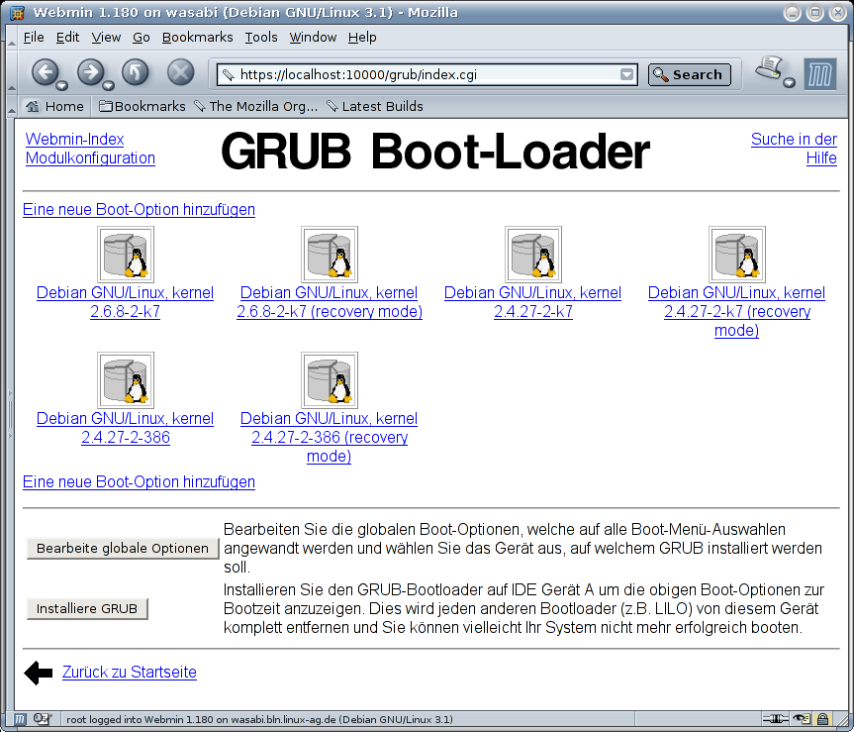Click the cookie/privacy eye icon in status bar
Image resolution: width=854 pixels, height=732 pixels.
click(x=802, y=719)
